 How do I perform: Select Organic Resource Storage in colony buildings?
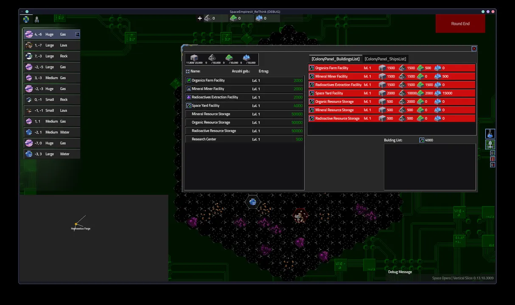click(x=244, y=122)
